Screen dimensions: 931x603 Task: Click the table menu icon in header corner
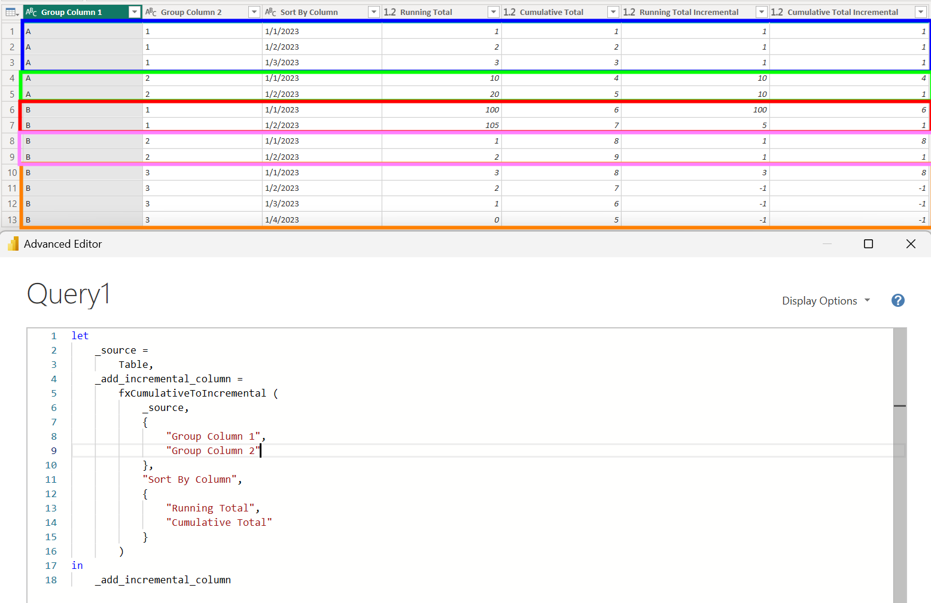pos(12,12)
